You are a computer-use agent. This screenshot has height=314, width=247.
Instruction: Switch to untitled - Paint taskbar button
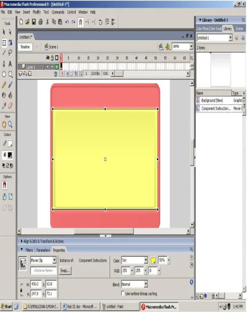[120, 306]
